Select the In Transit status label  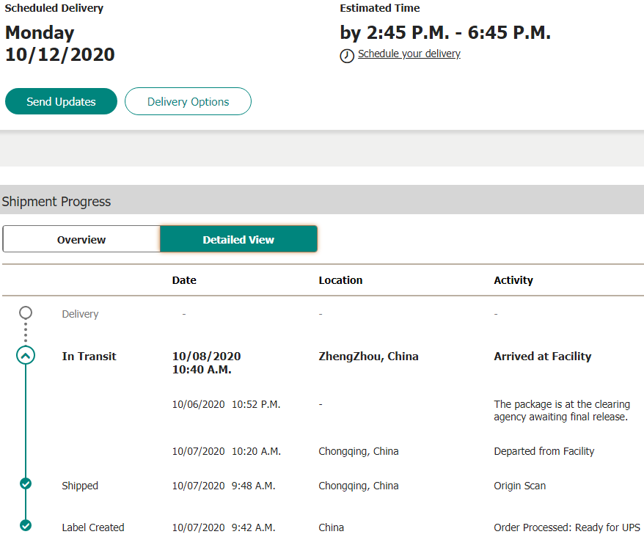(89, 357)
